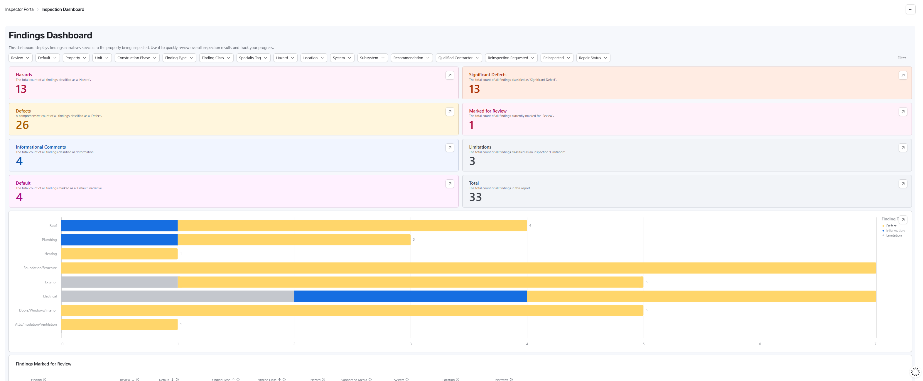Open the Limitations card expand arrow
The height and width of the screenshot is (381, 923).
tap(902, 148)
